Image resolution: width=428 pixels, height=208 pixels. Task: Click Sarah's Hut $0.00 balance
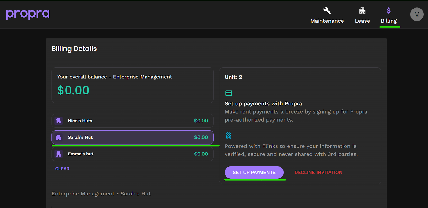pos(201,137)
